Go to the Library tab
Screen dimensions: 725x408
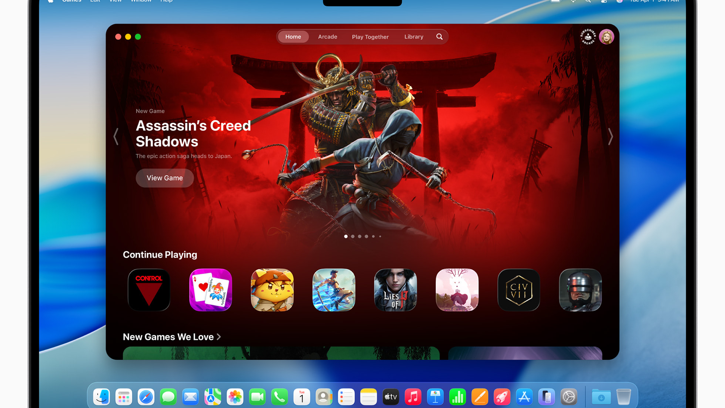pos(413,37)
